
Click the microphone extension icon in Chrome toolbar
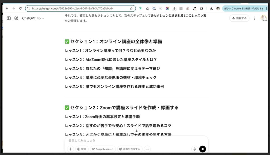click(175, 8)
